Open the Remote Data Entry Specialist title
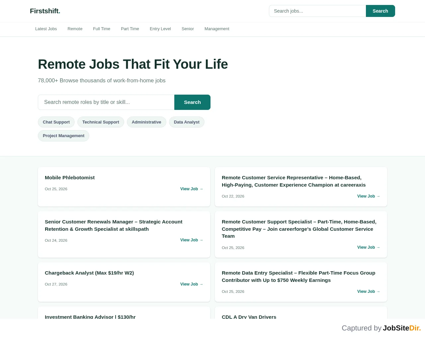 [x=298, y=277]
